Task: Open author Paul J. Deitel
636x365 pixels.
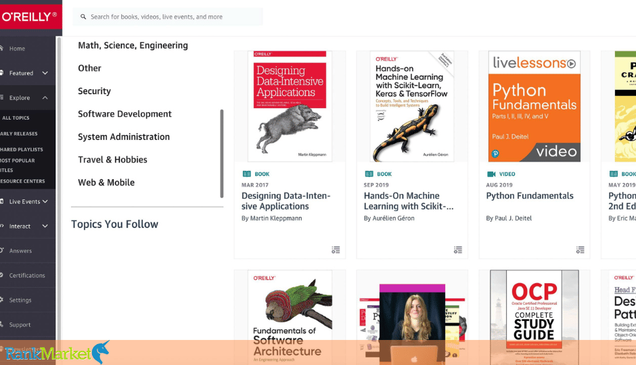Action: point(513,218)
